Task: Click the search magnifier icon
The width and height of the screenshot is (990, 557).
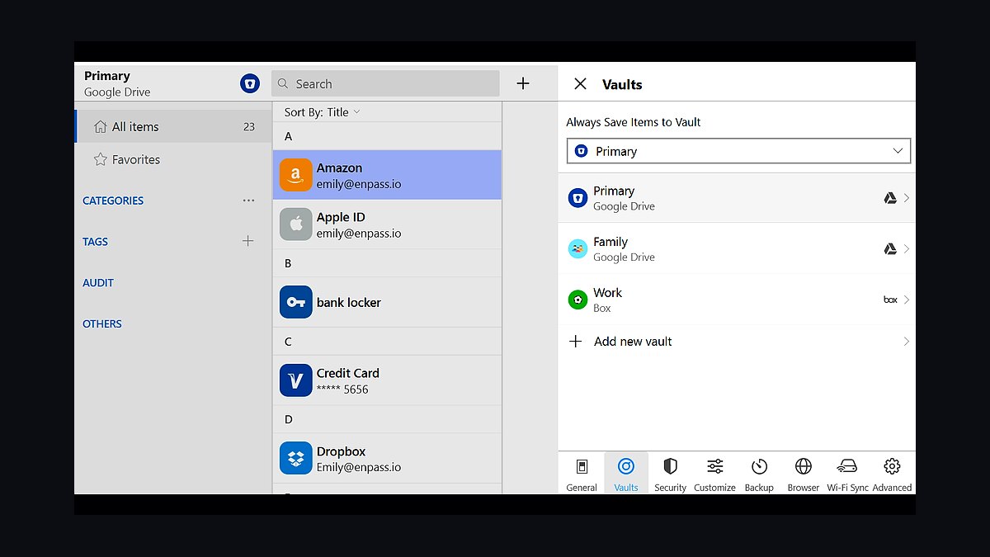Action: (x=283, y=83)
